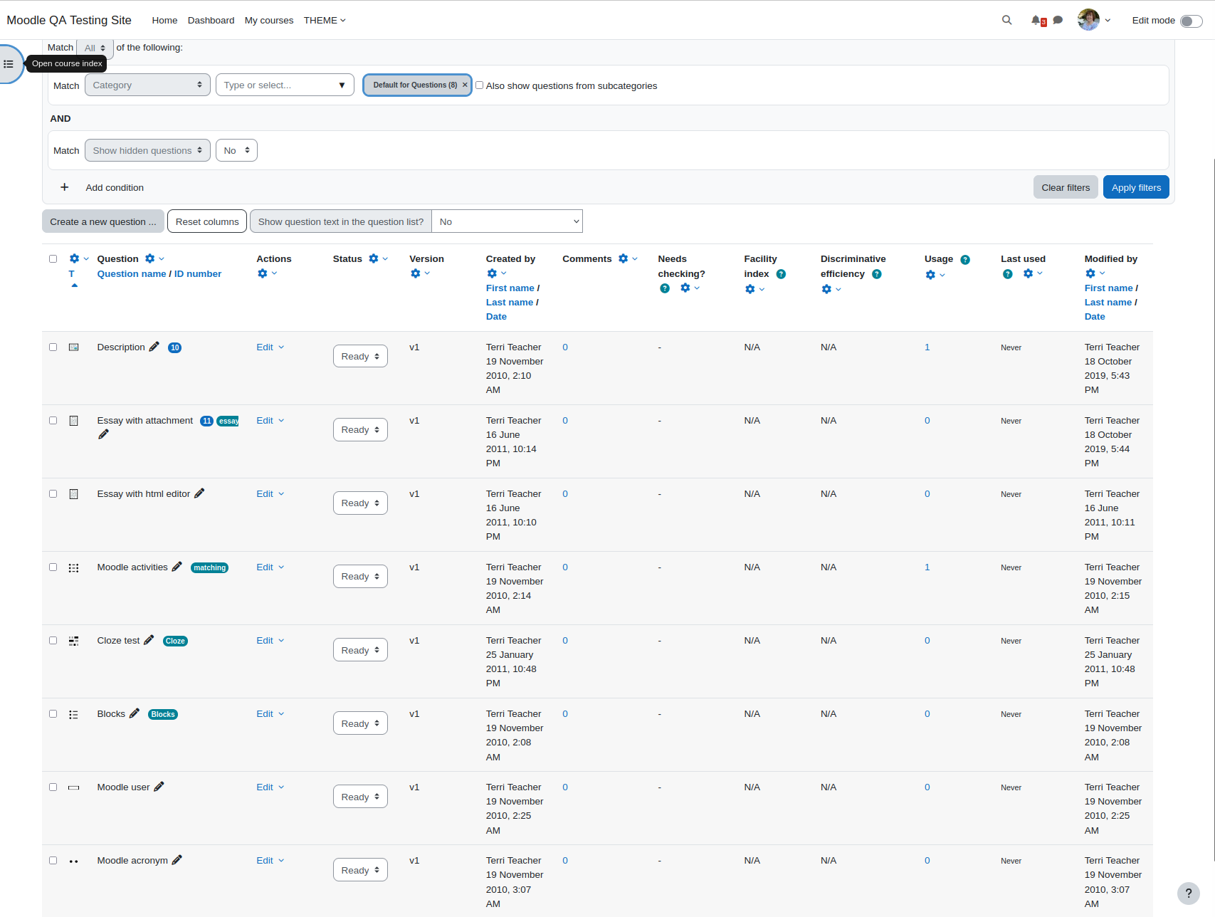The image size is (1215, 917).
Task: Open the Match All/Any dropdown
Action: 95,48
